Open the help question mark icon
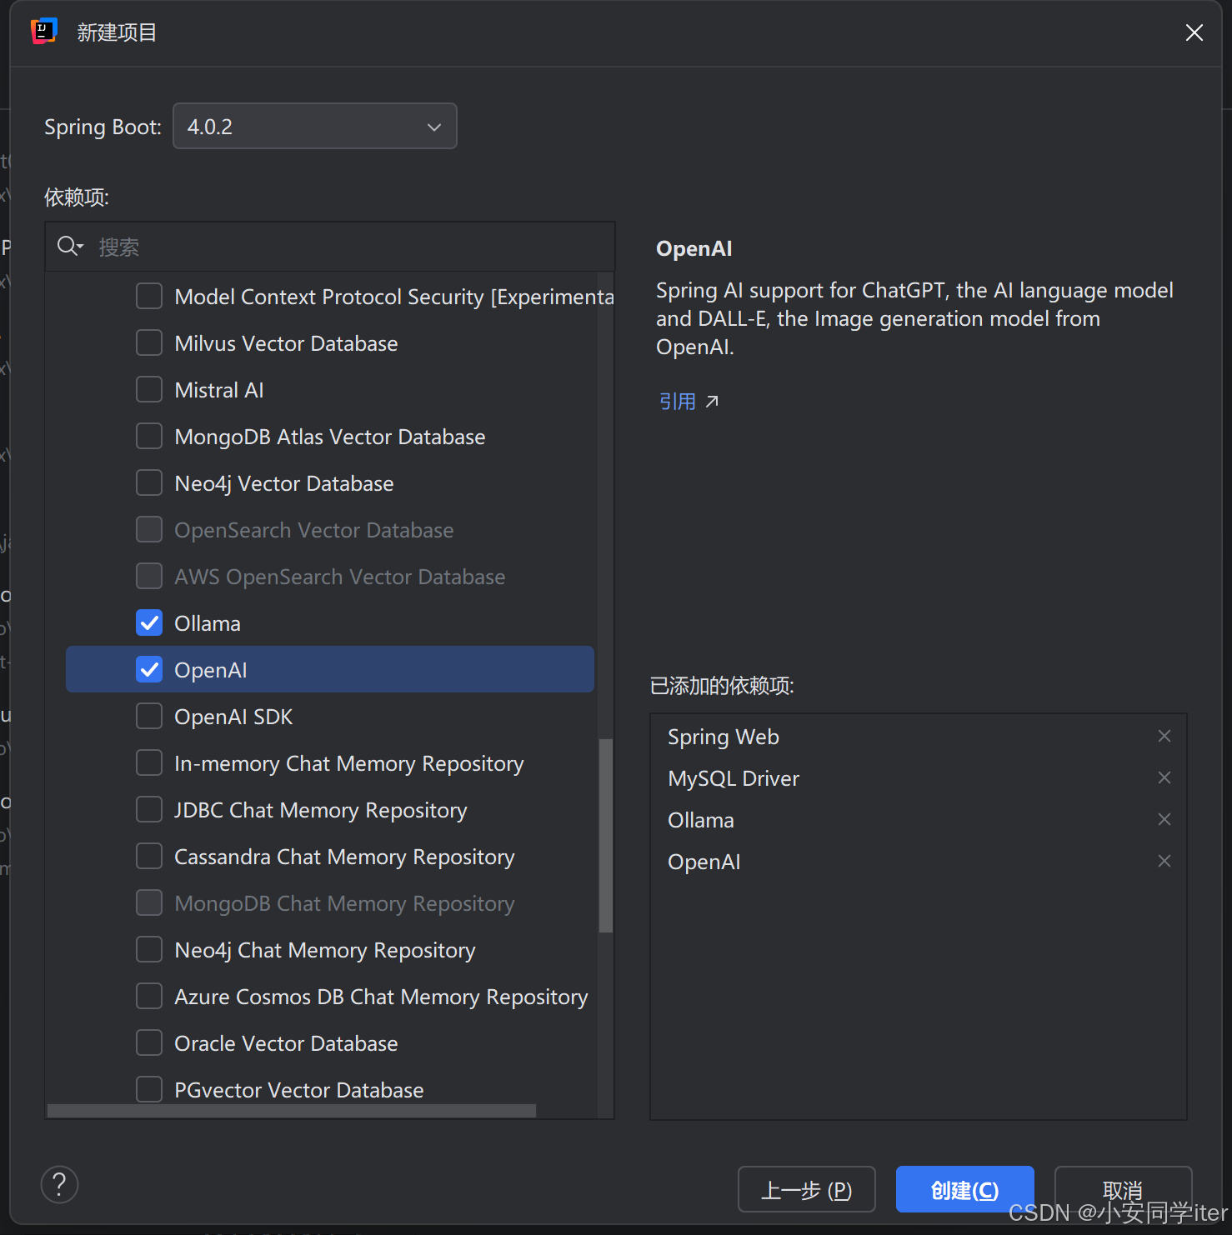The width and height of the screenshot is (1232, 1235). point(59,1184)
